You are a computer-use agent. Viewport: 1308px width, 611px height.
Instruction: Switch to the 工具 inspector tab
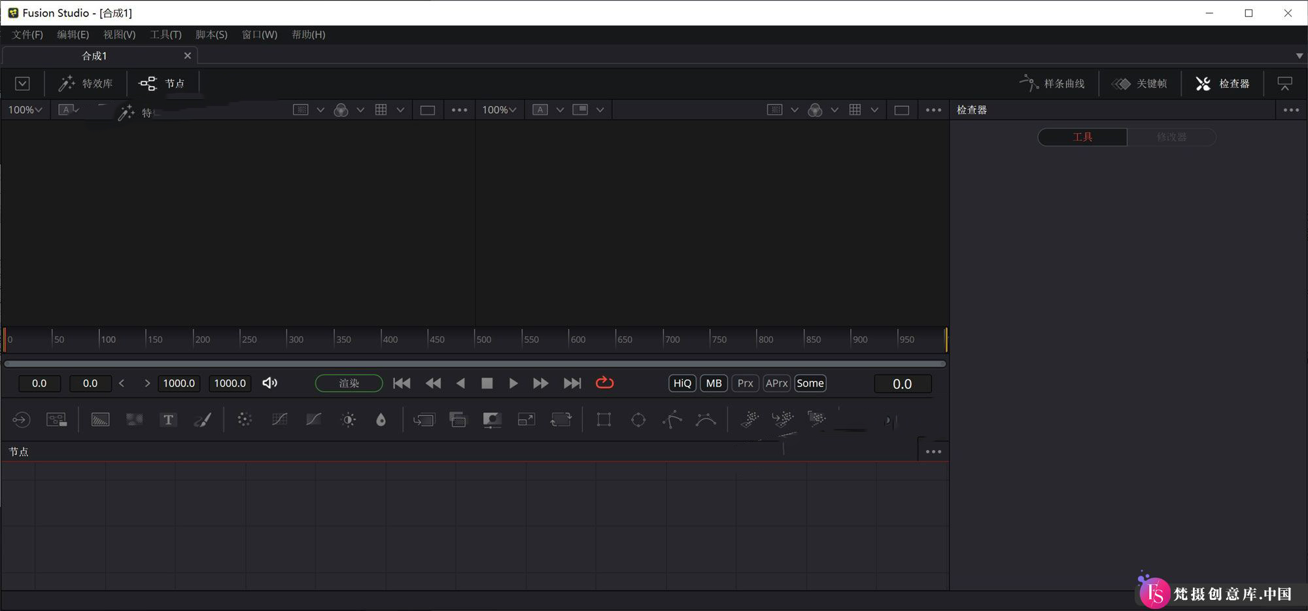(1082, 137)
